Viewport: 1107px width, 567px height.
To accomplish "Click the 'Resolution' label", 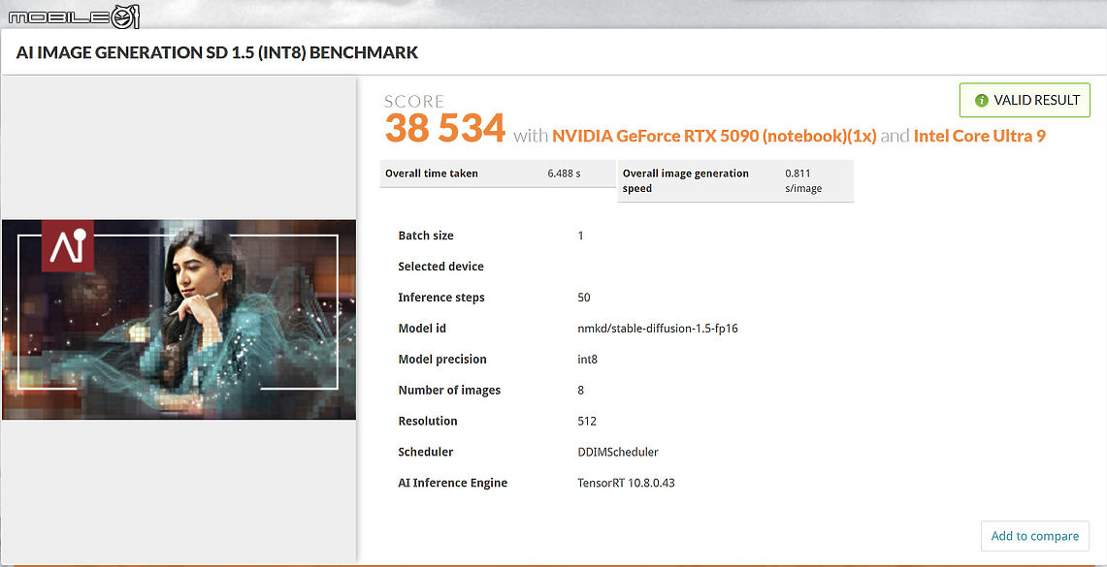I will pyautogui.click(x=428, y=421).
